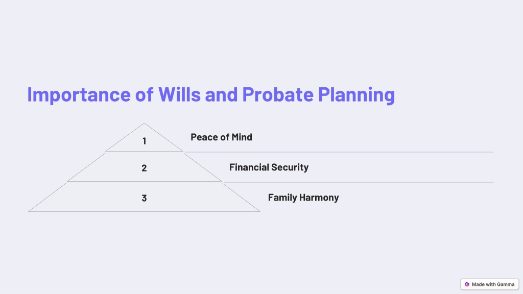The image size is (523, 294).
Task: Click the Gamma logo icon in badge
Action: click(x=467, y=284)
